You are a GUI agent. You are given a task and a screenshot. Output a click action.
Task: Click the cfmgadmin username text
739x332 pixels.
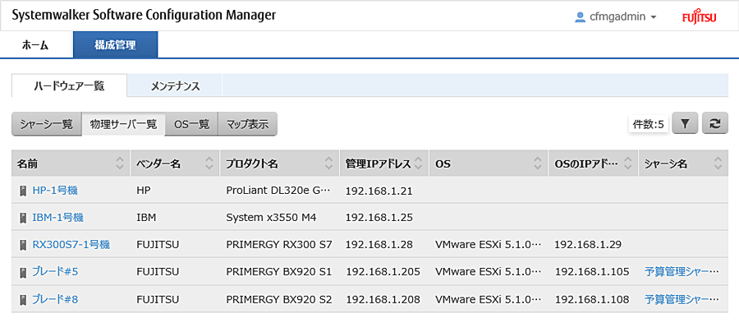[x=617, y=17]
